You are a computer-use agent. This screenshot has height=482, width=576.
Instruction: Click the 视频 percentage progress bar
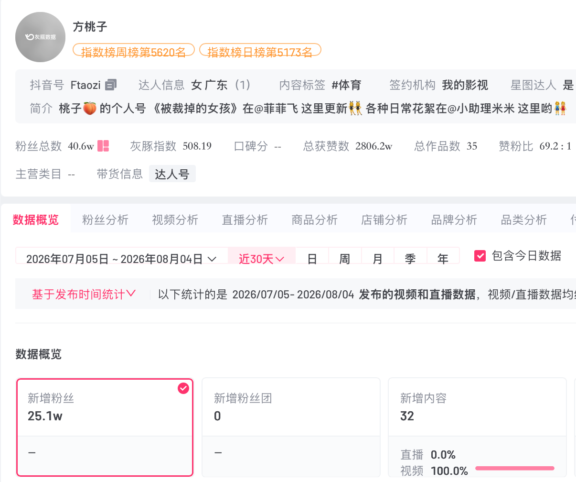515,468
